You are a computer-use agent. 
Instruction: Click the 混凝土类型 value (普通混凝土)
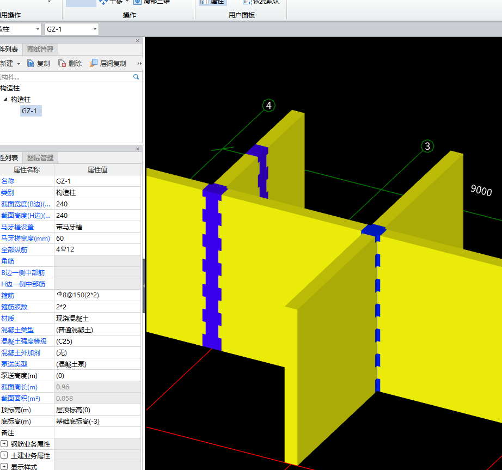coord(97,330)
